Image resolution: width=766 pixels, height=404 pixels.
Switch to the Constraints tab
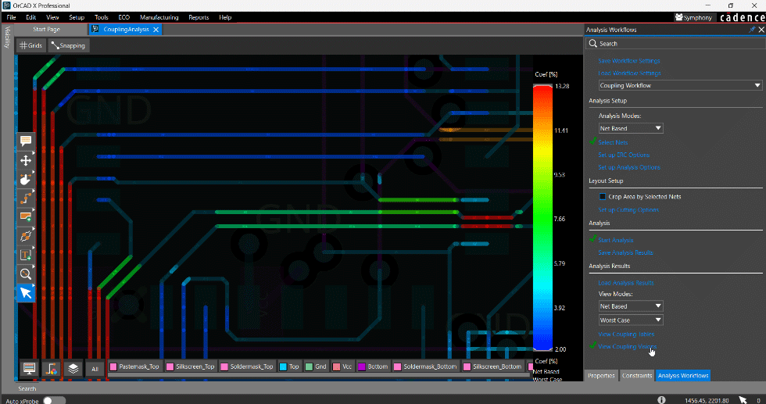pos(636,376)
